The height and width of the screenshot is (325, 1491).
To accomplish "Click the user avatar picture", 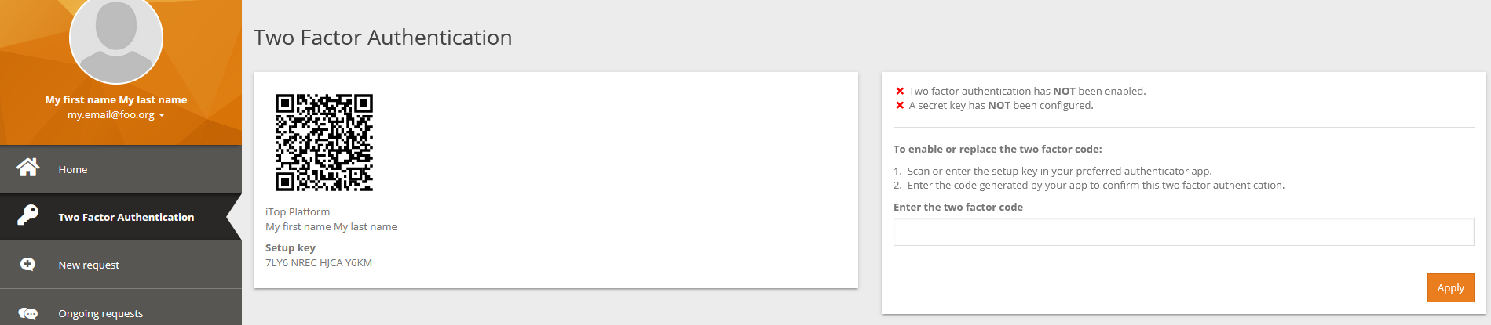I will point(116,38).
